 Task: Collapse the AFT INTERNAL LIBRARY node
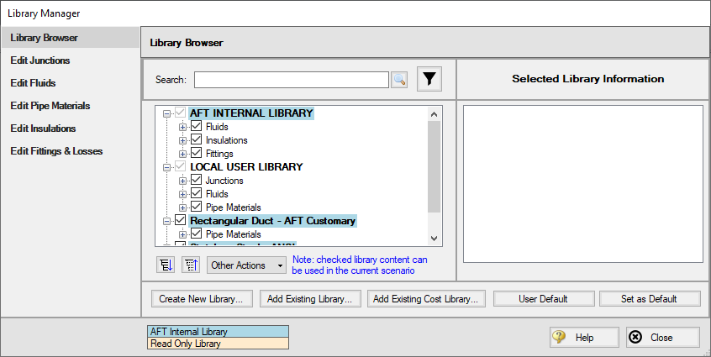[167, 113]
